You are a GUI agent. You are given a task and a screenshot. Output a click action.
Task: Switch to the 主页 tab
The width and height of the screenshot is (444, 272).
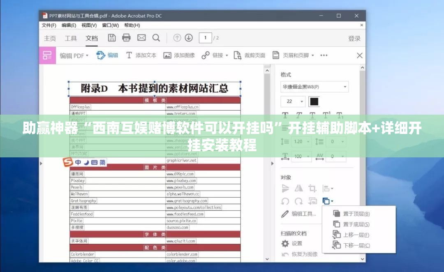(x=50, y=38)
